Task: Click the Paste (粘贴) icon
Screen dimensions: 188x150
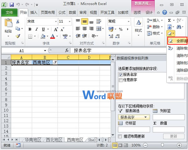Action: point(8,25)
